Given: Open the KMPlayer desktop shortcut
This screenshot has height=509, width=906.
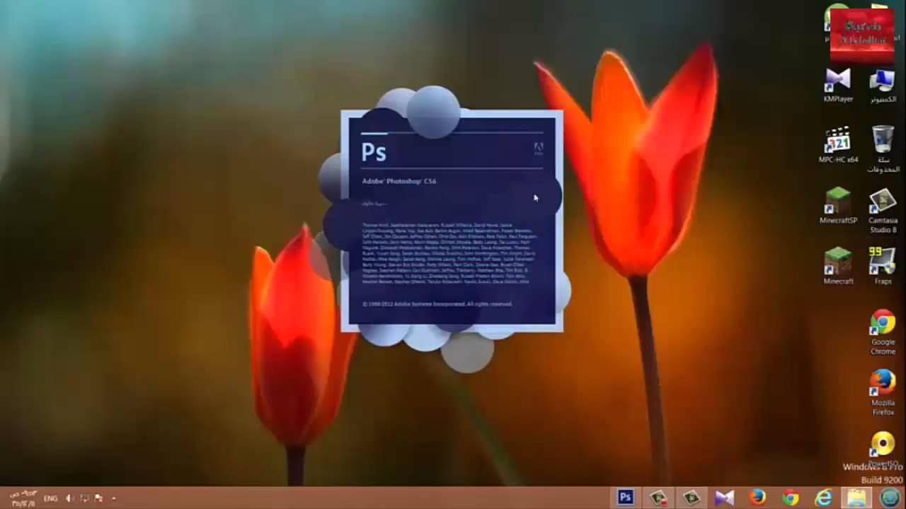Looking at the screenshot, I should point(838,85).
